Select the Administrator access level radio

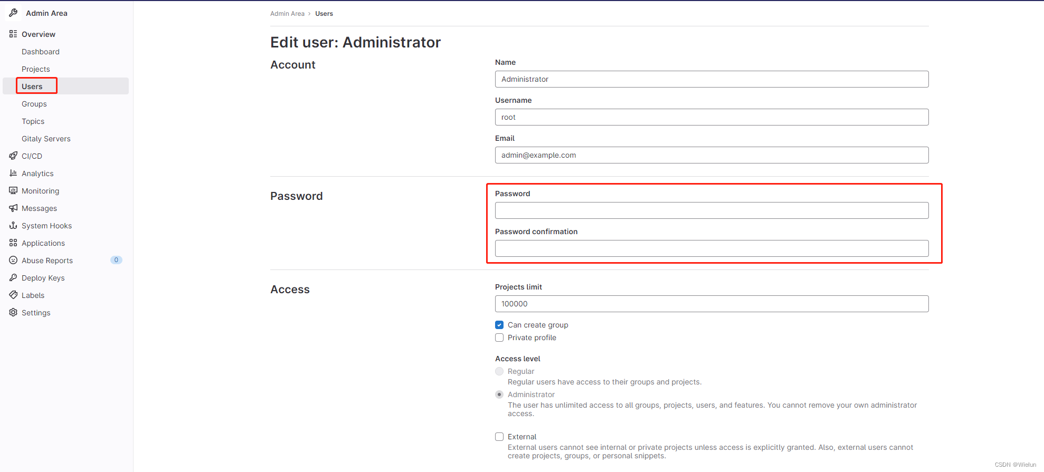(x=499, y=394)
